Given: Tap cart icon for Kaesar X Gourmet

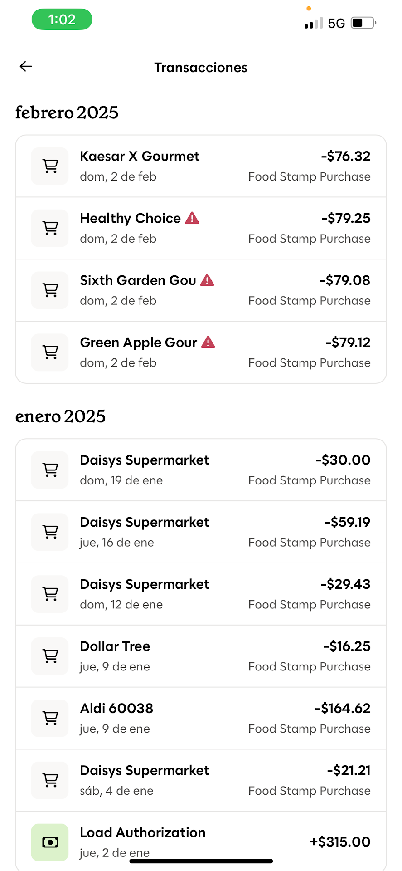Looking at the screenshot, I should tap(50, 166).
